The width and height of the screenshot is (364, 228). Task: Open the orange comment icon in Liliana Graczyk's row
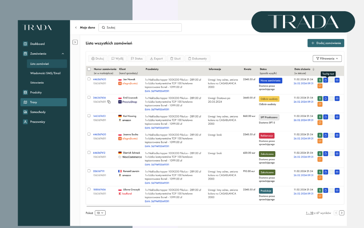tap(320, 196)
